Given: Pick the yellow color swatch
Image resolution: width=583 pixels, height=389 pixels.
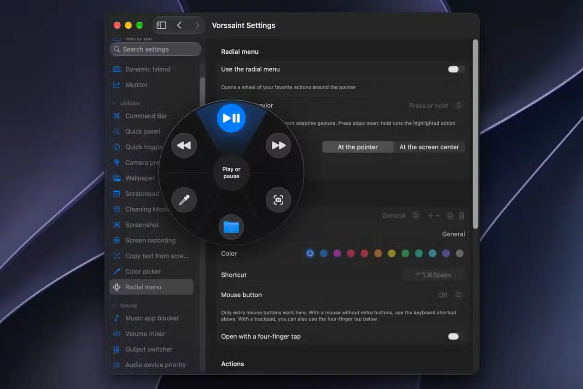Looking at the screenshot, I should (391, 253).
